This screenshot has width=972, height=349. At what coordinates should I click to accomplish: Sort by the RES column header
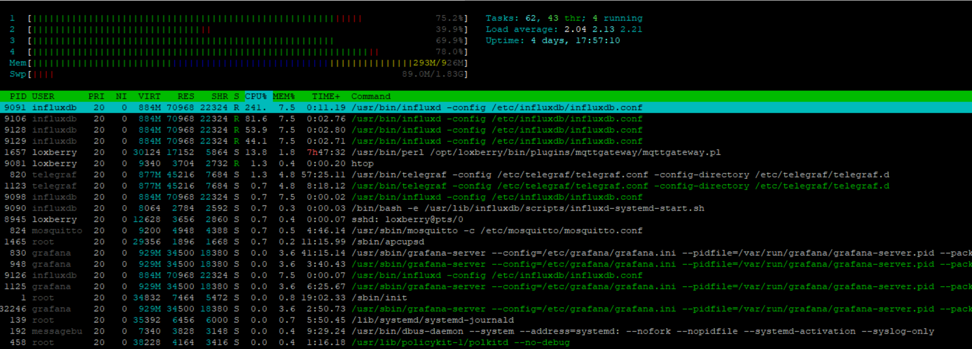[x=186, y=96]
